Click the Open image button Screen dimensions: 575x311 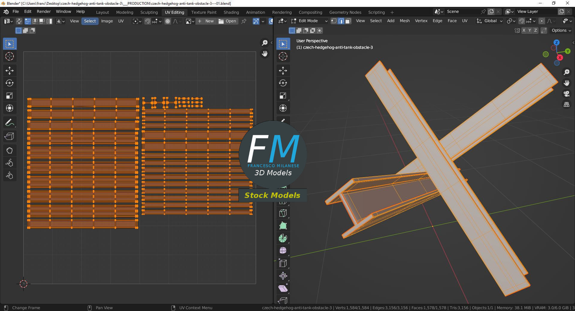pyautogui.click(x=227, y=21)
